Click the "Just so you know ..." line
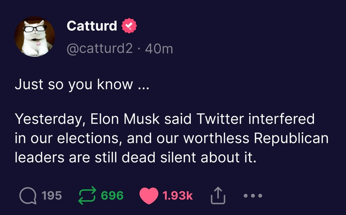The image size is (346, 215). [82, 85]
